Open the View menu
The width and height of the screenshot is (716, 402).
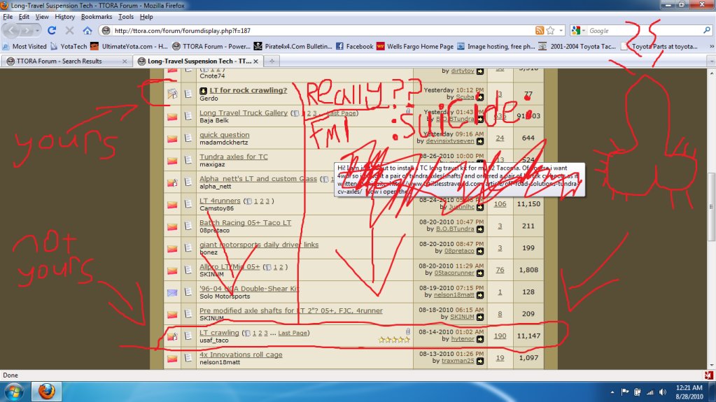[42, 17]
